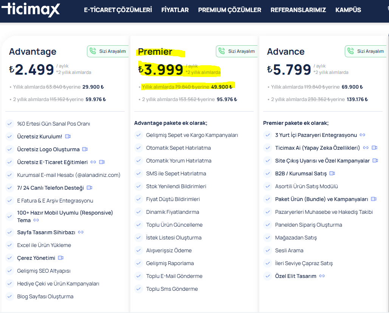
Task: Click Pazaryerleri Muhasebe ve Hakediş Takibi
Action: (324, 212)
